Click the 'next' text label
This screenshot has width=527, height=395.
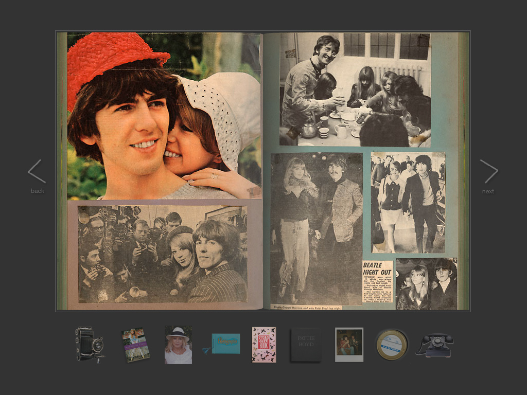tap(488, 191)
